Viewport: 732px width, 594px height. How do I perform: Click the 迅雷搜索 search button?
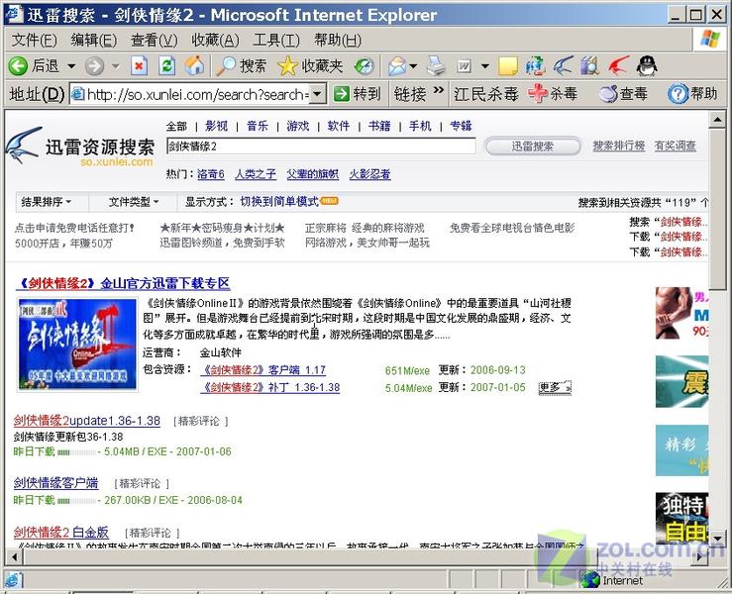click(x=532, y=147)
